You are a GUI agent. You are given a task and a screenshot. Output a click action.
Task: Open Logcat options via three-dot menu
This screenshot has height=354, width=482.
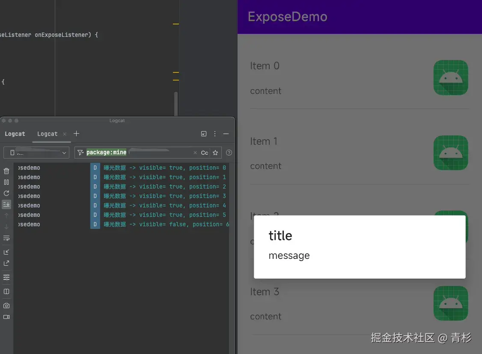[x=214, y=134]
